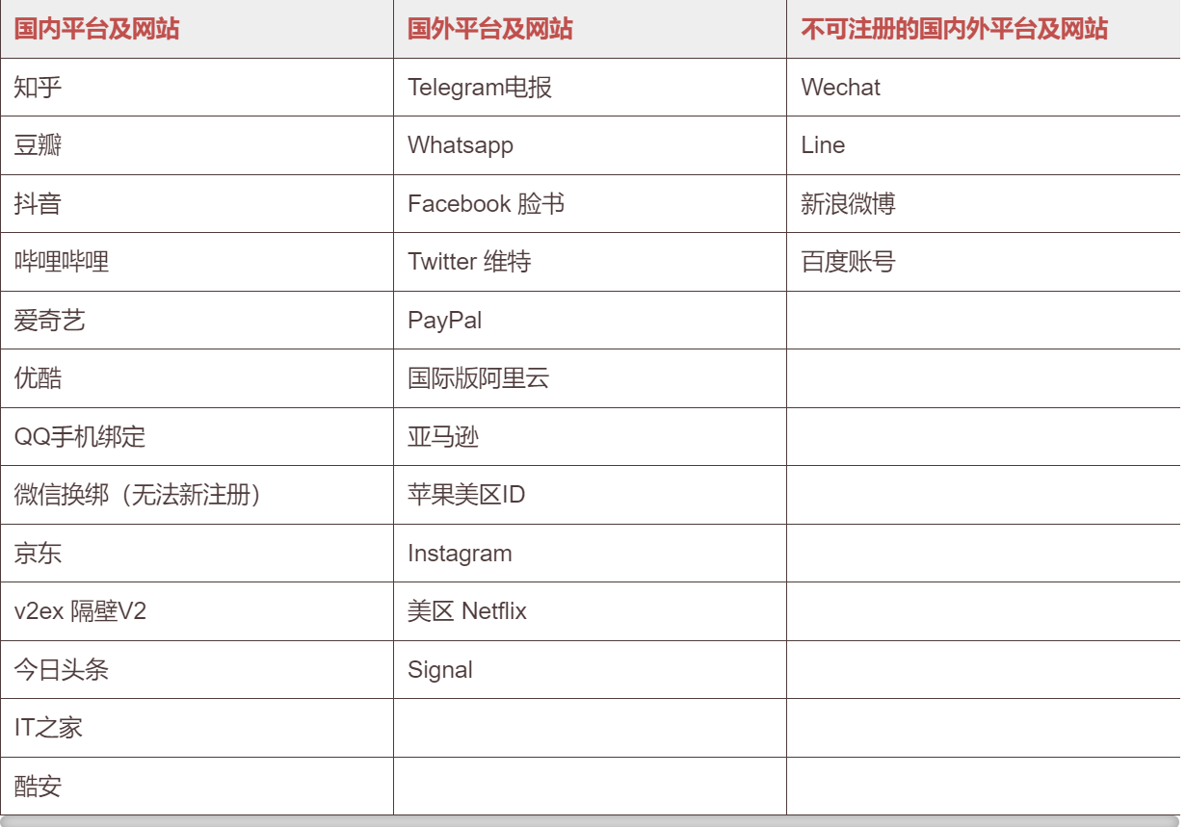Select the 今日头条 cell
The height and width of the screenshot is (827, 1186).
[x=197, y=670]
